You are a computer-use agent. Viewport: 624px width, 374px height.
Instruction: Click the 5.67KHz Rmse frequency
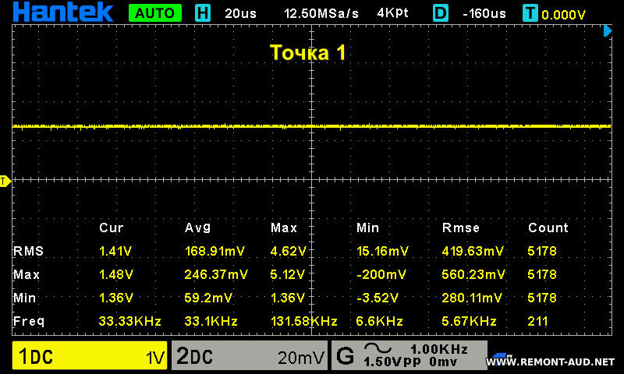click(x=469, y=321)
